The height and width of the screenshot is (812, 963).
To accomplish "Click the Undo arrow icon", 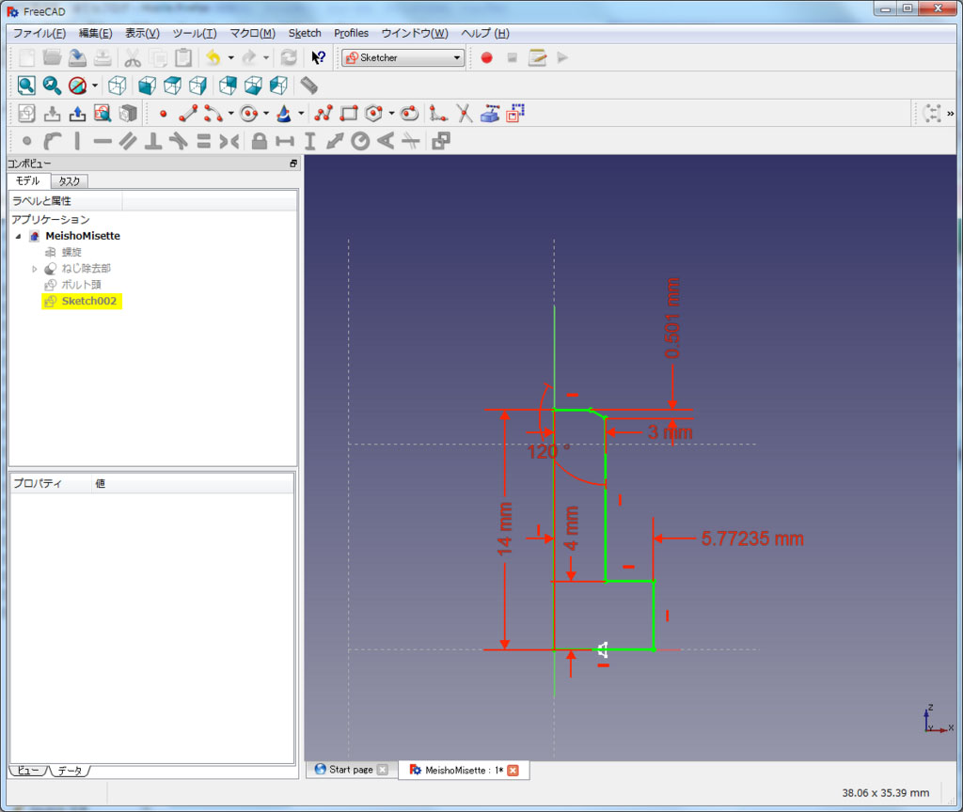I will point(213,57).
